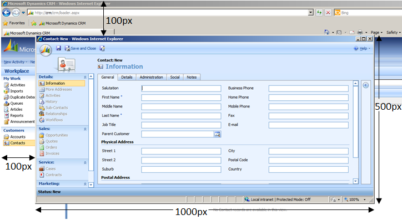Open Activities in the contact Details section

tap(50, 95)
